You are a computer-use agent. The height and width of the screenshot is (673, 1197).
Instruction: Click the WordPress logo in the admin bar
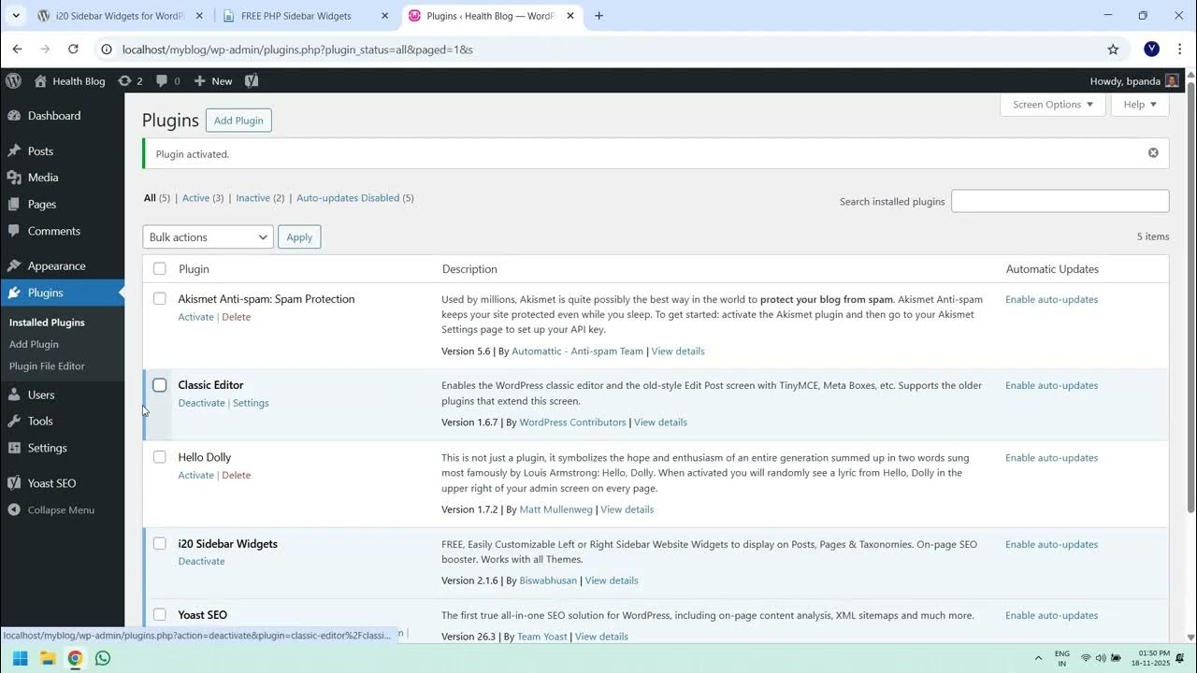click(13, 80)
